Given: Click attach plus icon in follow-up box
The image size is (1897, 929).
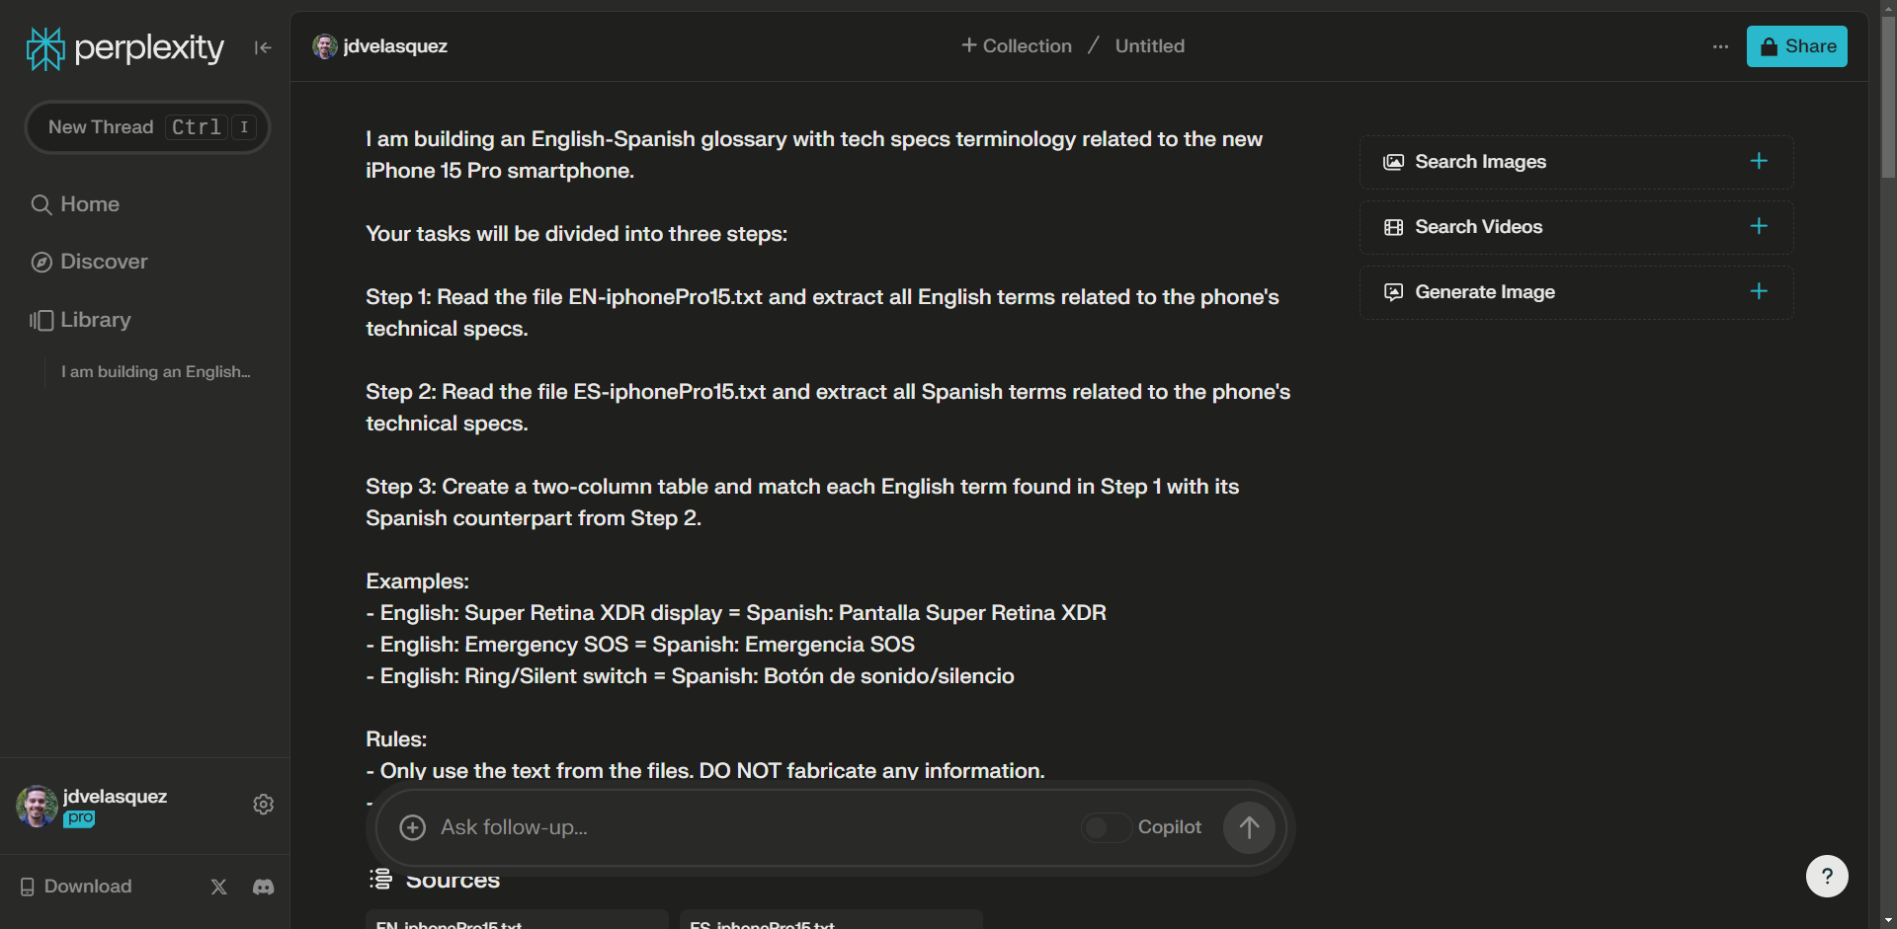Looking at the screenshot, I should 412,827.
